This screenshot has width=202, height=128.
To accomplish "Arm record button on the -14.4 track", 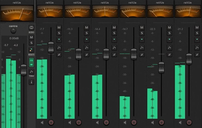I will tap(106, 122).
